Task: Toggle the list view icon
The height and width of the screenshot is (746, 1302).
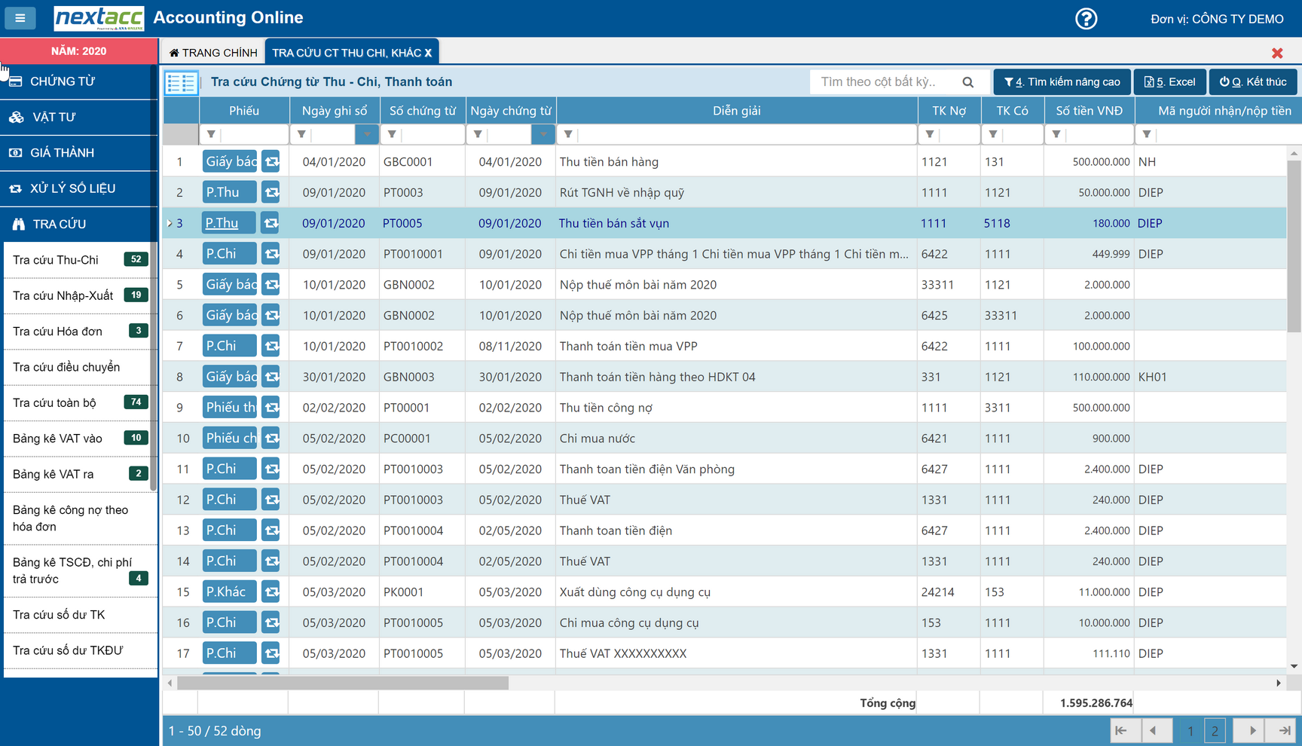Action: pyautogui.click(x=182, y=82)
